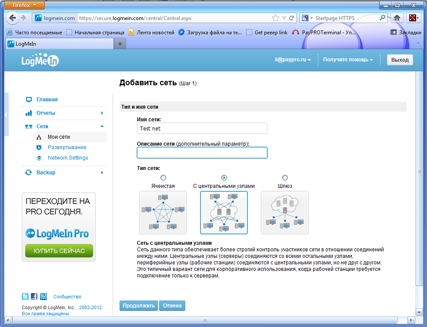Open the il@paypro.ru account dropdown
This screenshot has height=327, width=427.
tap(292, 60)
